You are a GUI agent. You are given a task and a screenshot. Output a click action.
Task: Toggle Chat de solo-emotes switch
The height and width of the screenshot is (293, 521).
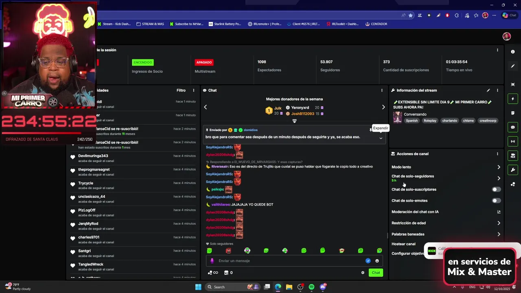click(496, 201)
